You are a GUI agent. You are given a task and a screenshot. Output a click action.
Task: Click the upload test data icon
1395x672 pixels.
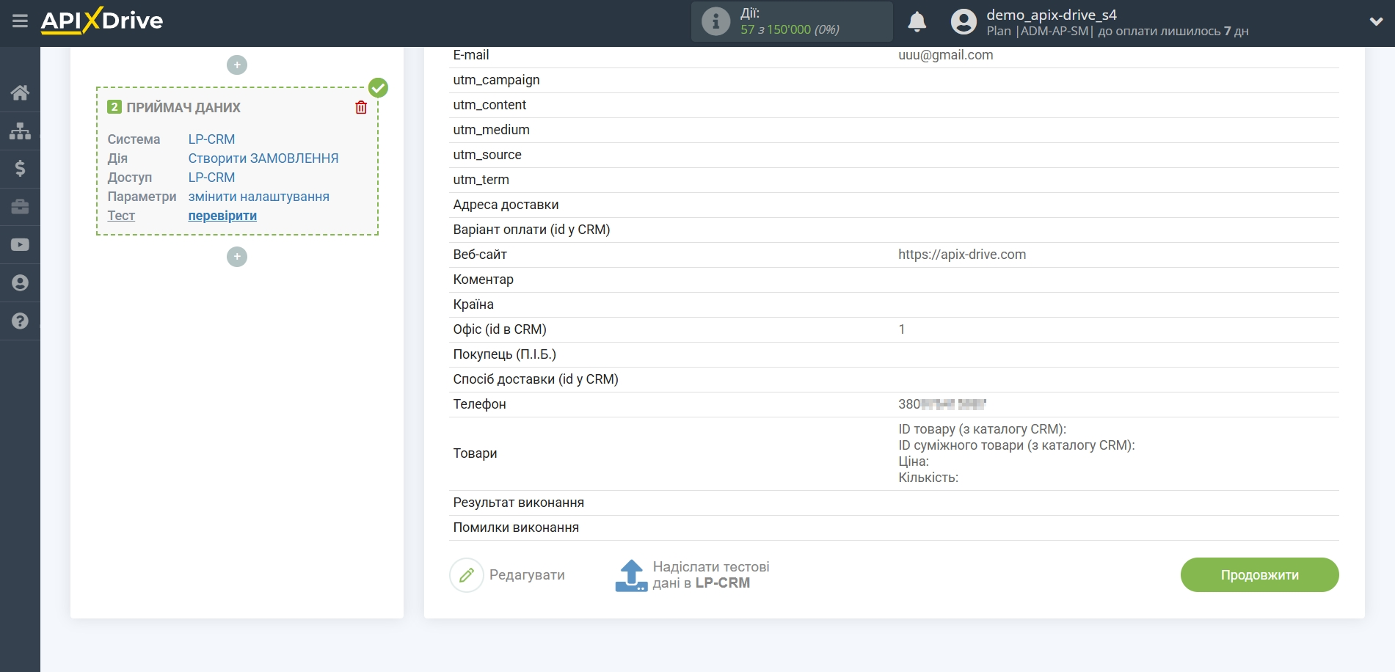[631, 575]
